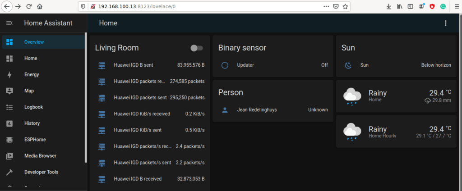Select Logbook in the sidebar

tap(43, 107)
